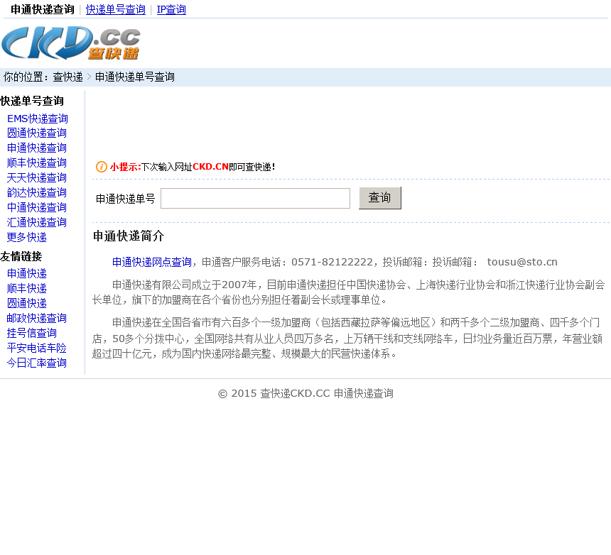The width and height of the screenshot is (611, 555).
Task: Open 中通快递查询 sidebar link
Action: [x=37, y=207]
